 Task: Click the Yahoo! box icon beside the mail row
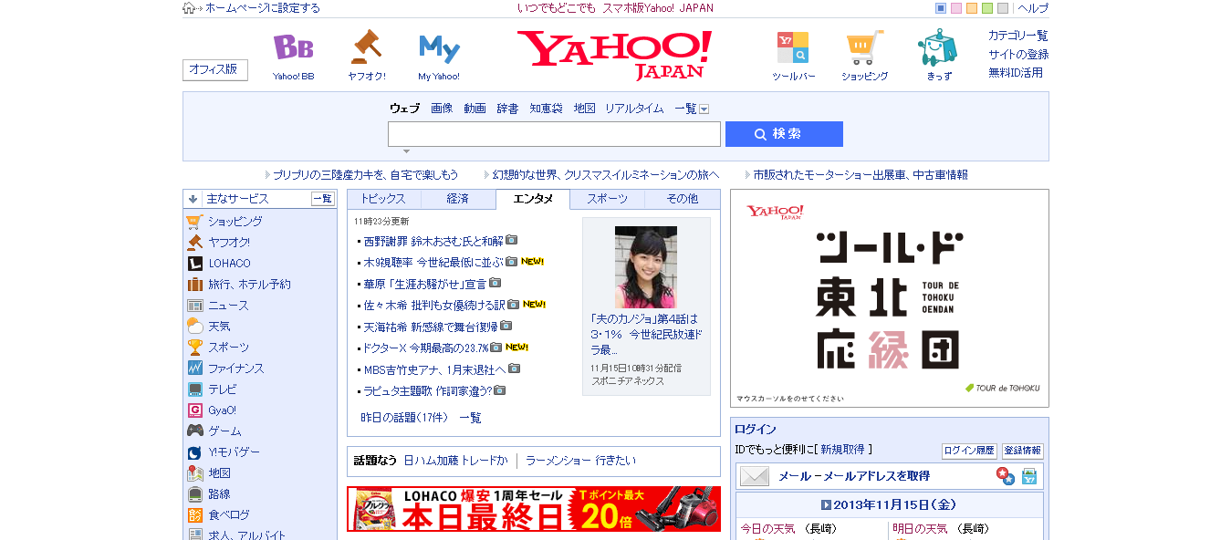[1029, 476]
